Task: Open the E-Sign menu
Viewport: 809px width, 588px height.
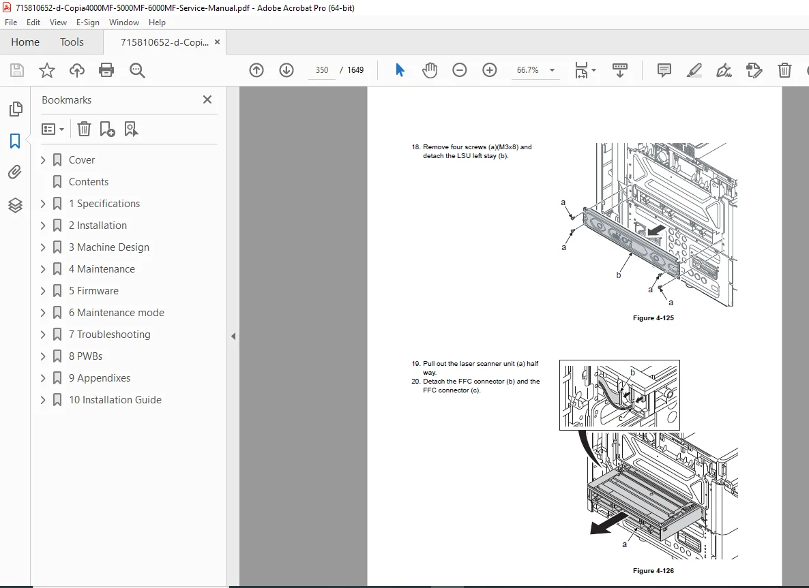Action: 88,22
